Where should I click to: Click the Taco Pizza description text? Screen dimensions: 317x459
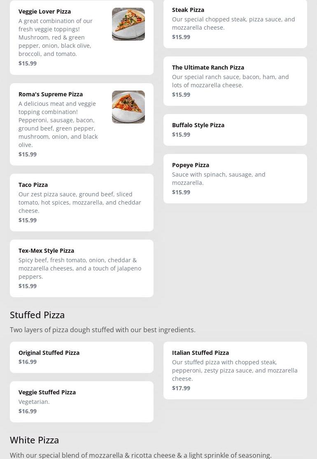80,203
